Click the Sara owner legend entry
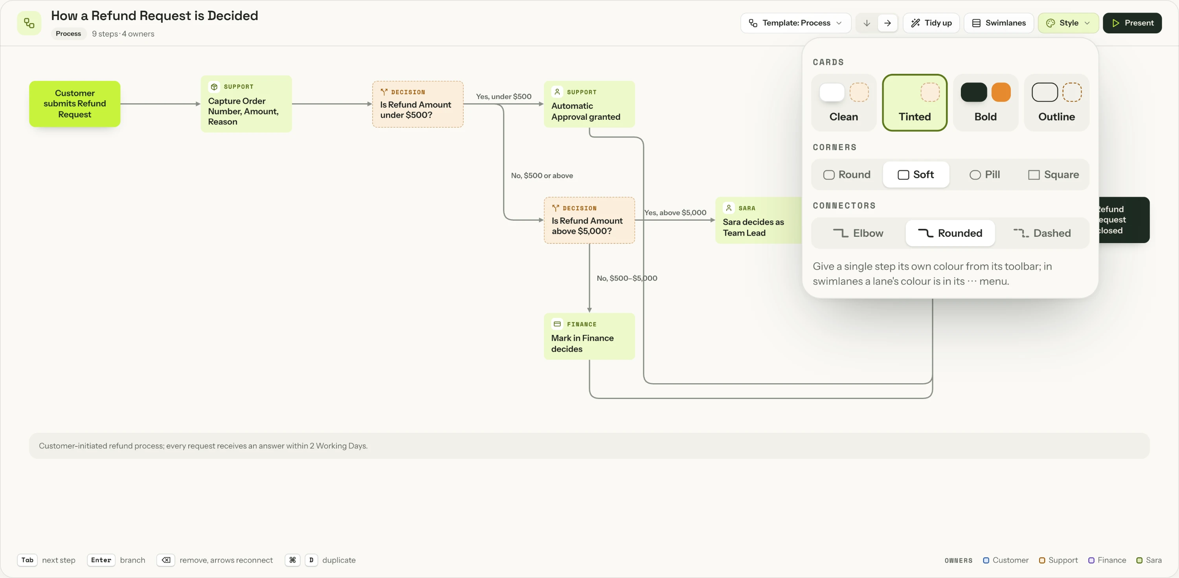Image resolution: width=1179 pixels, height=578 pixels. 1149,560
